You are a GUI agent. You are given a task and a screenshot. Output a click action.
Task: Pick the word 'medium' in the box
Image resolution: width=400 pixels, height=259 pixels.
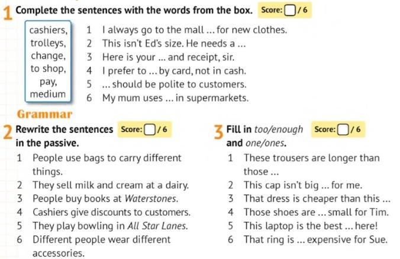click(48, 94)
